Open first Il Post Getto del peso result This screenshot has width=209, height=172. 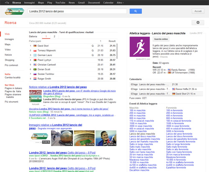[x=62, y=153]
